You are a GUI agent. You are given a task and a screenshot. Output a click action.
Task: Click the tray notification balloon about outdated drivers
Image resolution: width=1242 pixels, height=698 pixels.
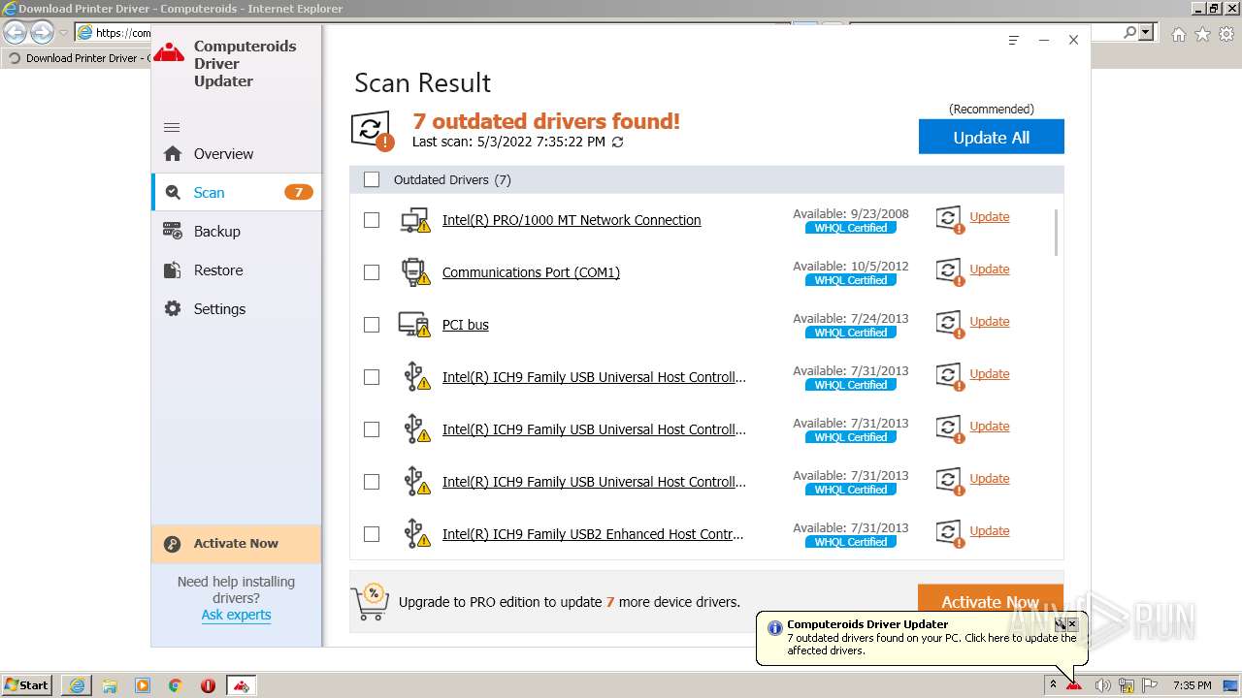coord(922,638)
